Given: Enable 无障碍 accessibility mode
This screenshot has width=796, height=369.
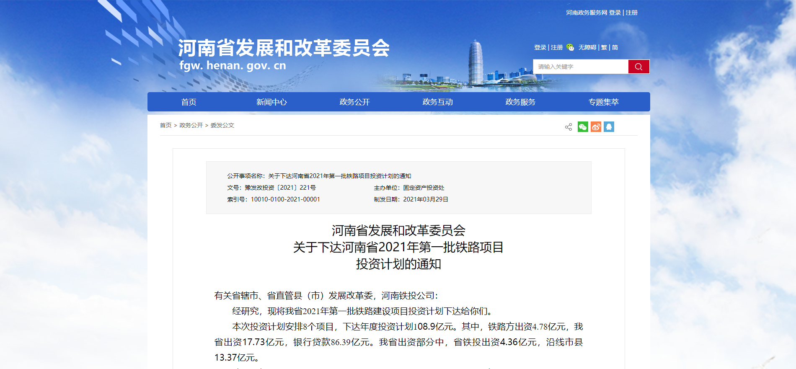Looking at the screenshot, I should click(587, 48).
